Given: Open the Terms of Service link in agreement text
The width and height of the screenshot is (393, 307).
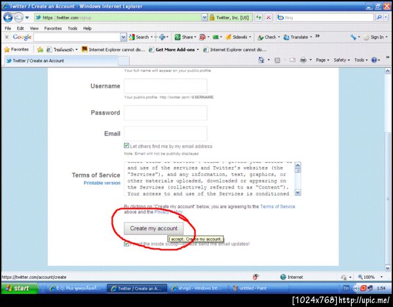Looking at the screenshot, I should pos(278,207).
